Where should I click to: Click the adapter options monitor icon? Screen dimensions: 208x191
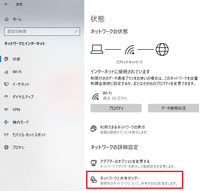coord(94,163)
